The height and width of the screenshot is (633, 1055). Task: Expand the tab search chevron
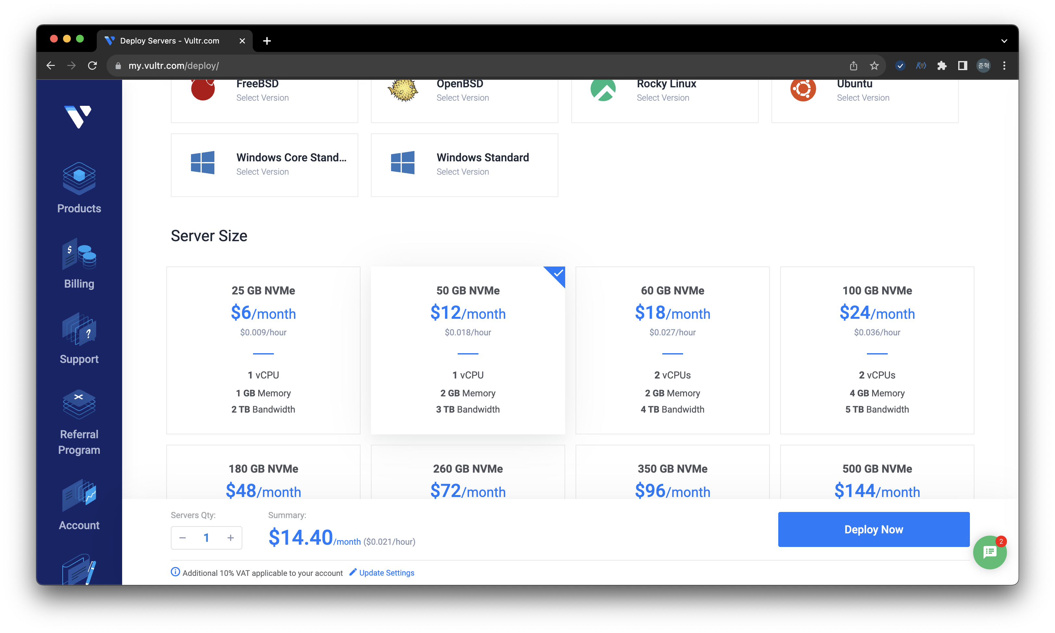(x=1004, y=41)
